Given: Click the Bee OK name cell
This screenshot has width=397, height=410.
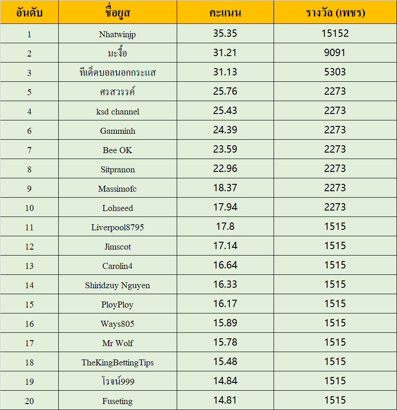Looking at the screenshot, I should pos(117,149).
